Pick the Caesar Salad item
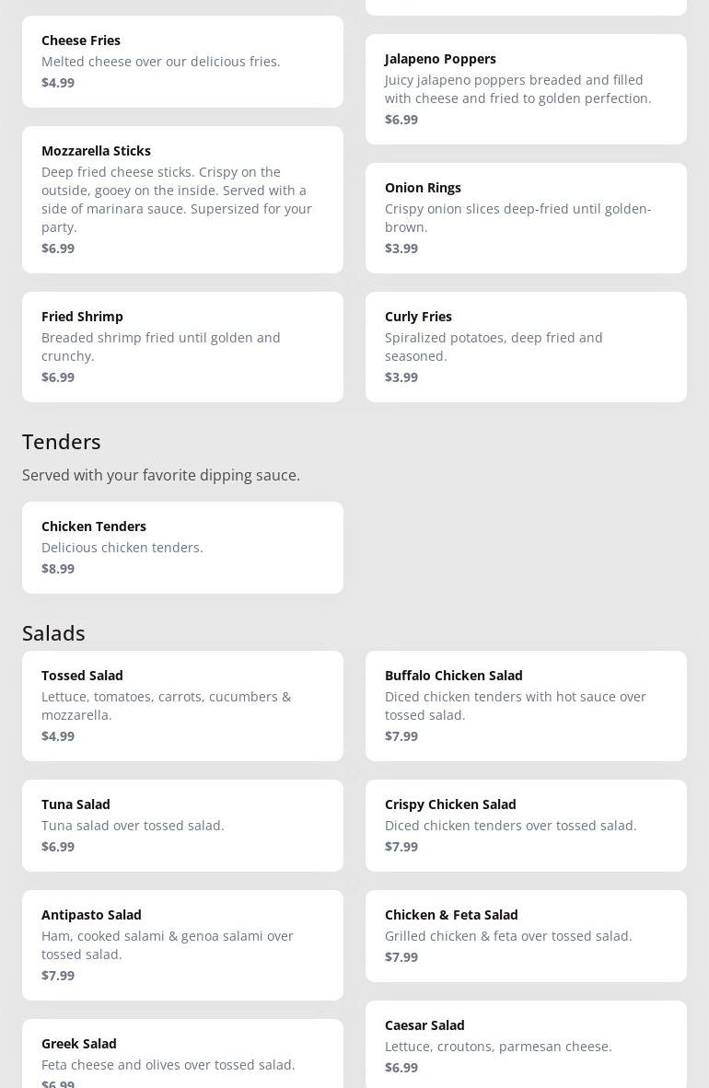This screenshot has width=709, height=1088. 526,1047
